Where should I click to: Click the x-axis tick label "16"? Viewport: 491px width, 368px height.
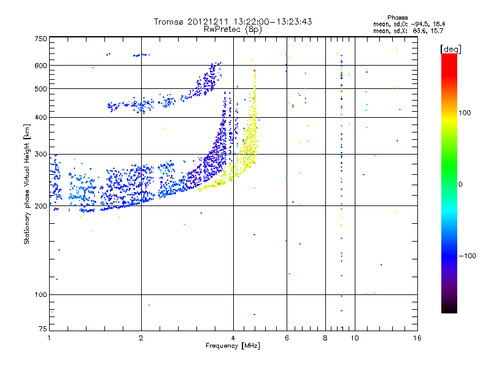[417, 338]
